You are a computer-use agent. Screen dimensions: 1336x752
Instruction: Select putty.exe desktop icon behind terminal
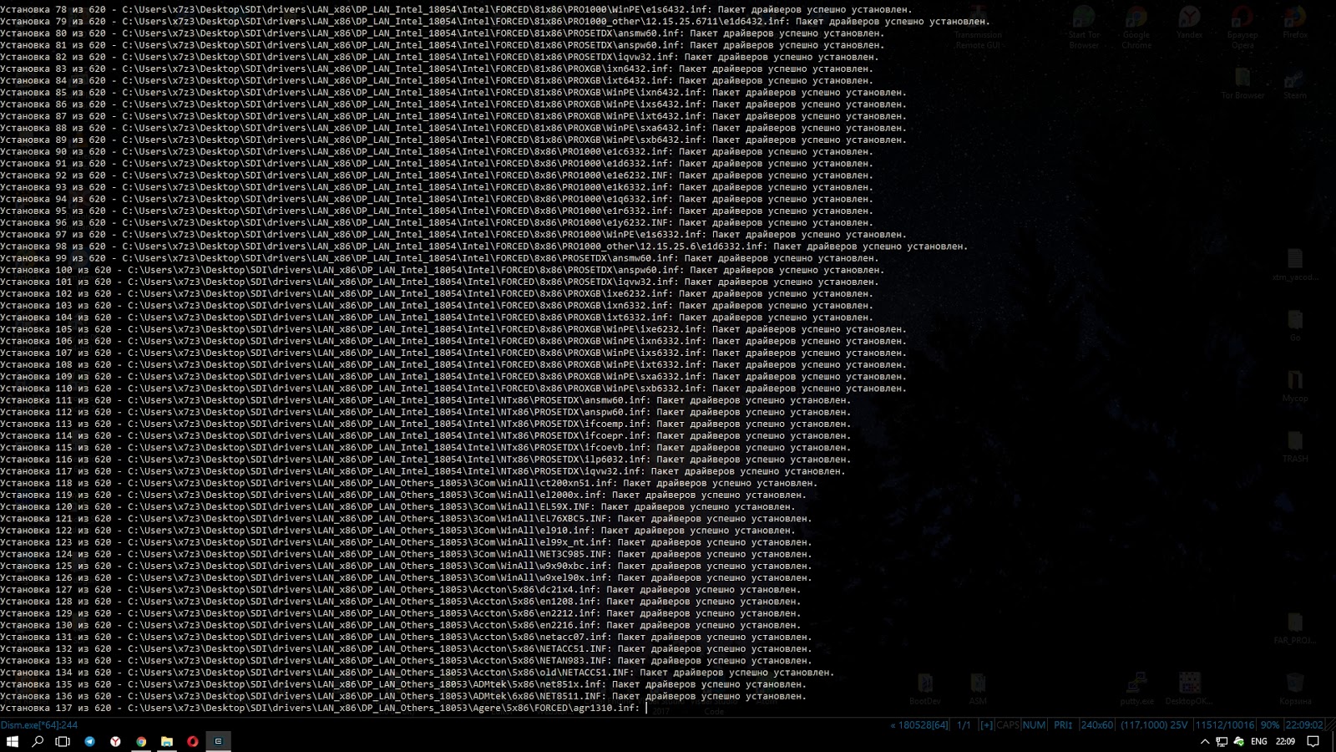tap(1136, 689)
